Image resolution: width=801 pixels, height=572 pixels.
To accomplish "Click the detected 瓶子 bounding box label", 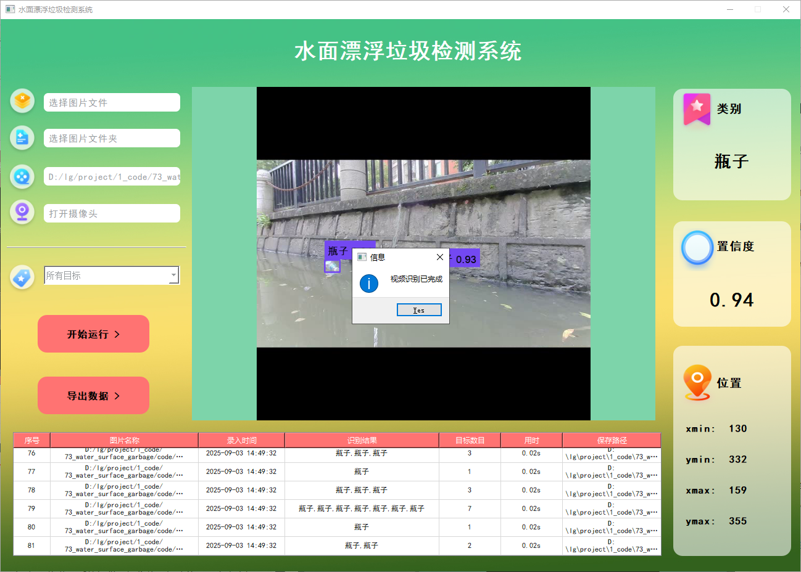I will 338,250.
